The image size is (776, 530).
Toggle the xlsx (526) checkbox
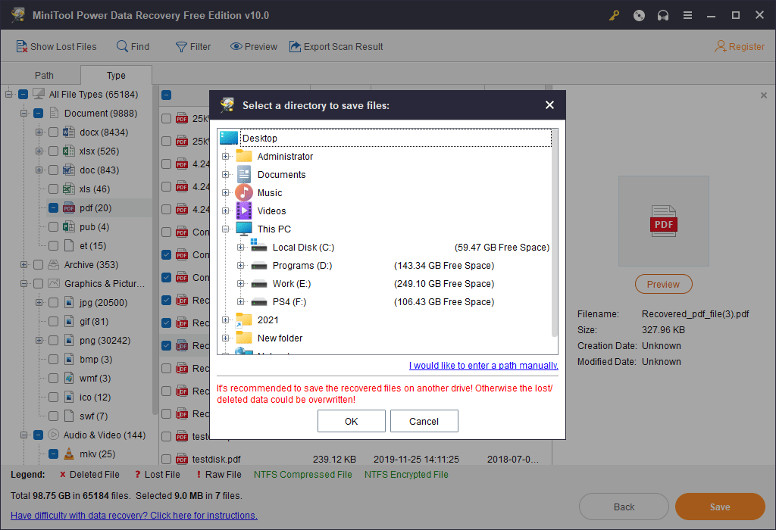pos(54,151)
